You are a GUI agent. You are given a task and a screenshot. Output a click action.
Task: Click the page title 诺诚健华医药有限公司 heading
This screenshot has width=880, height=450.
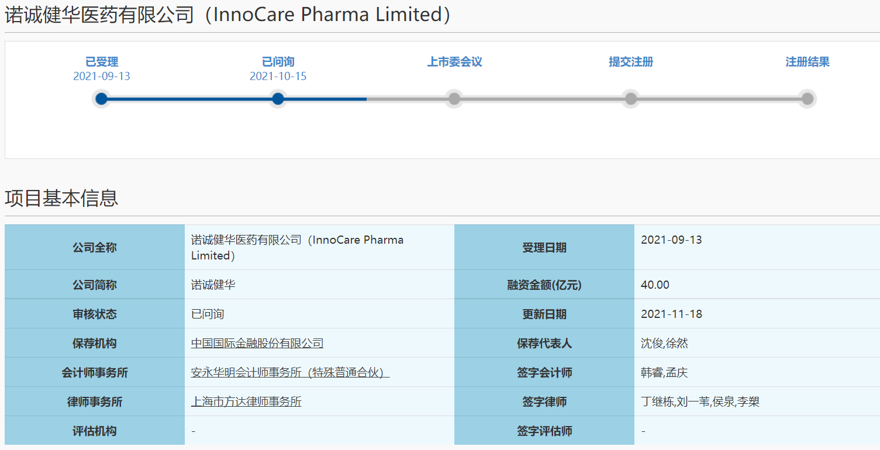tap(228, 15)
